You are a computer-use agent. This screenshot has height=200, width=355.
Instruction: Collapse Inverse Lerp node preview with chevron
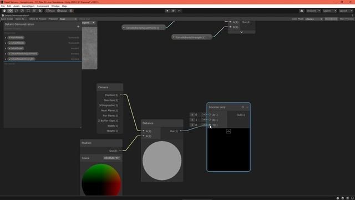(229, 131)
